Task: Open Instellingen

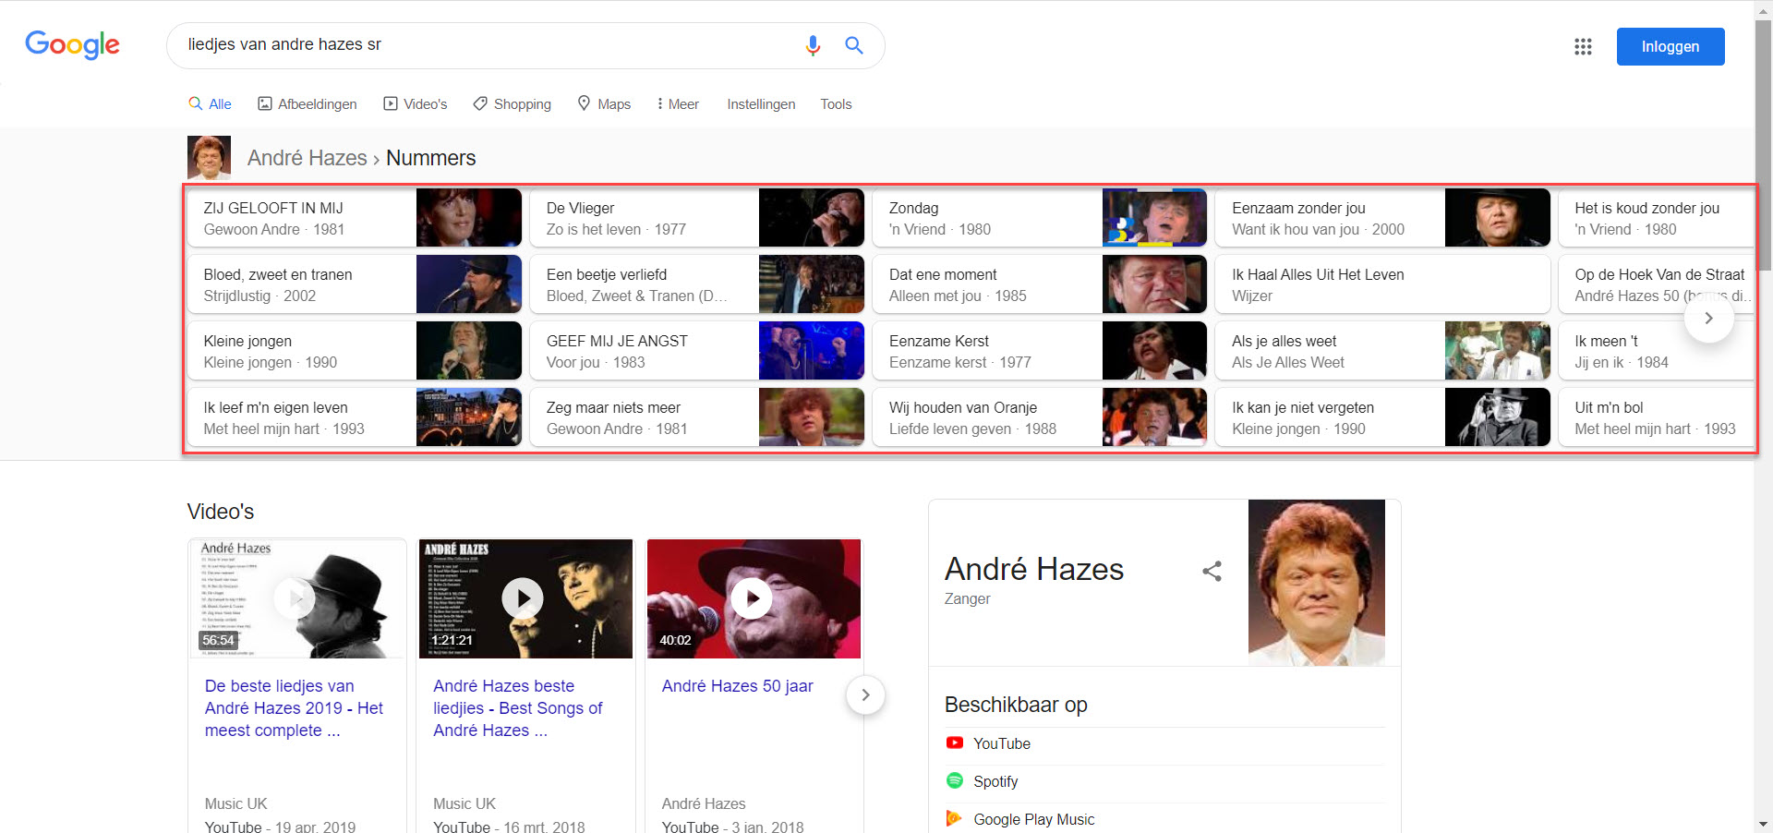Action: 761,103
